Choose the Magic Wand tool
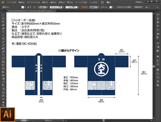This screenshot has height=122, width=161. click(x=3, y=22)
